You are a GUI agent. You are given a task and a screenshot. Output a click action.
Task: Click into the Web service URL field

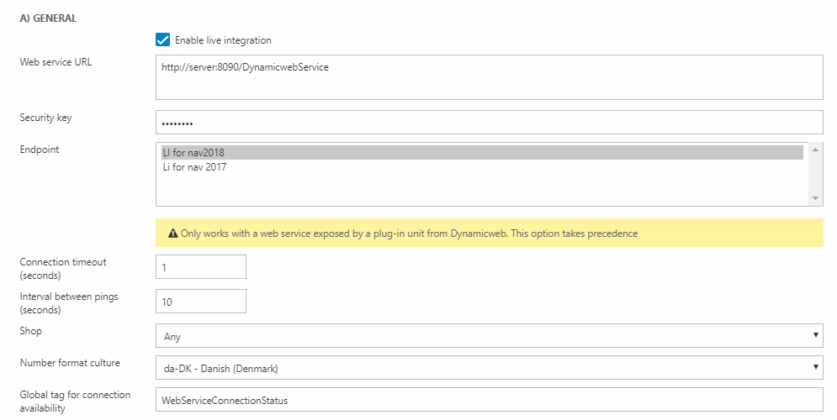[x=489, y=77]
